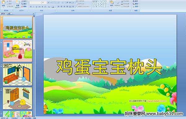Click the Shape Effects icon
Image resolution: width=186 pixels, height=119 pixels.
tap(122, 6)
